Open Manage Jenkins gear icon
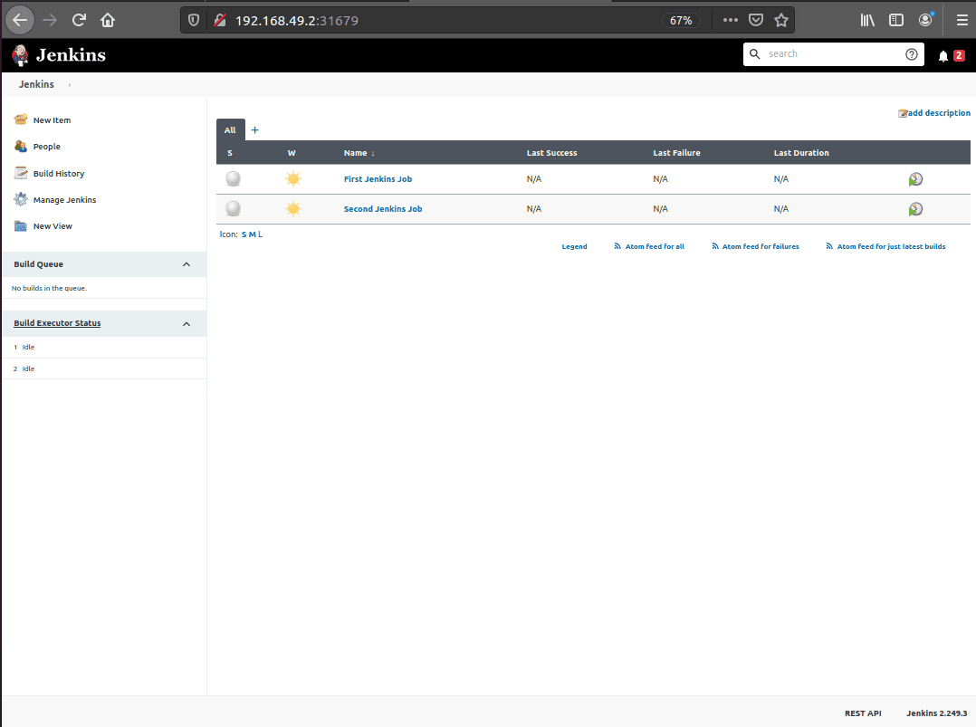Screen dimensions: 976x727 point(21,199)
